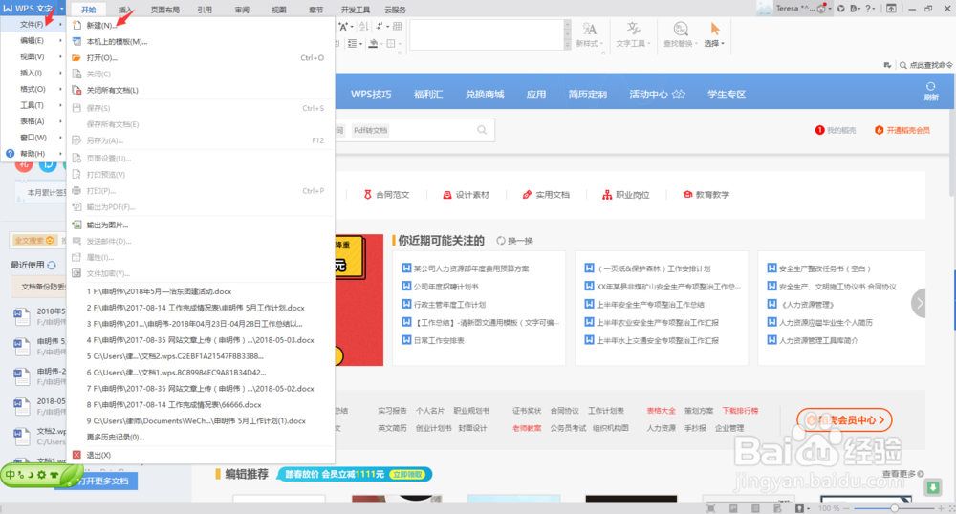Toggle the 全文搜索 full-text search option
Screen dimensions: 956x514
tap(34, 241)
